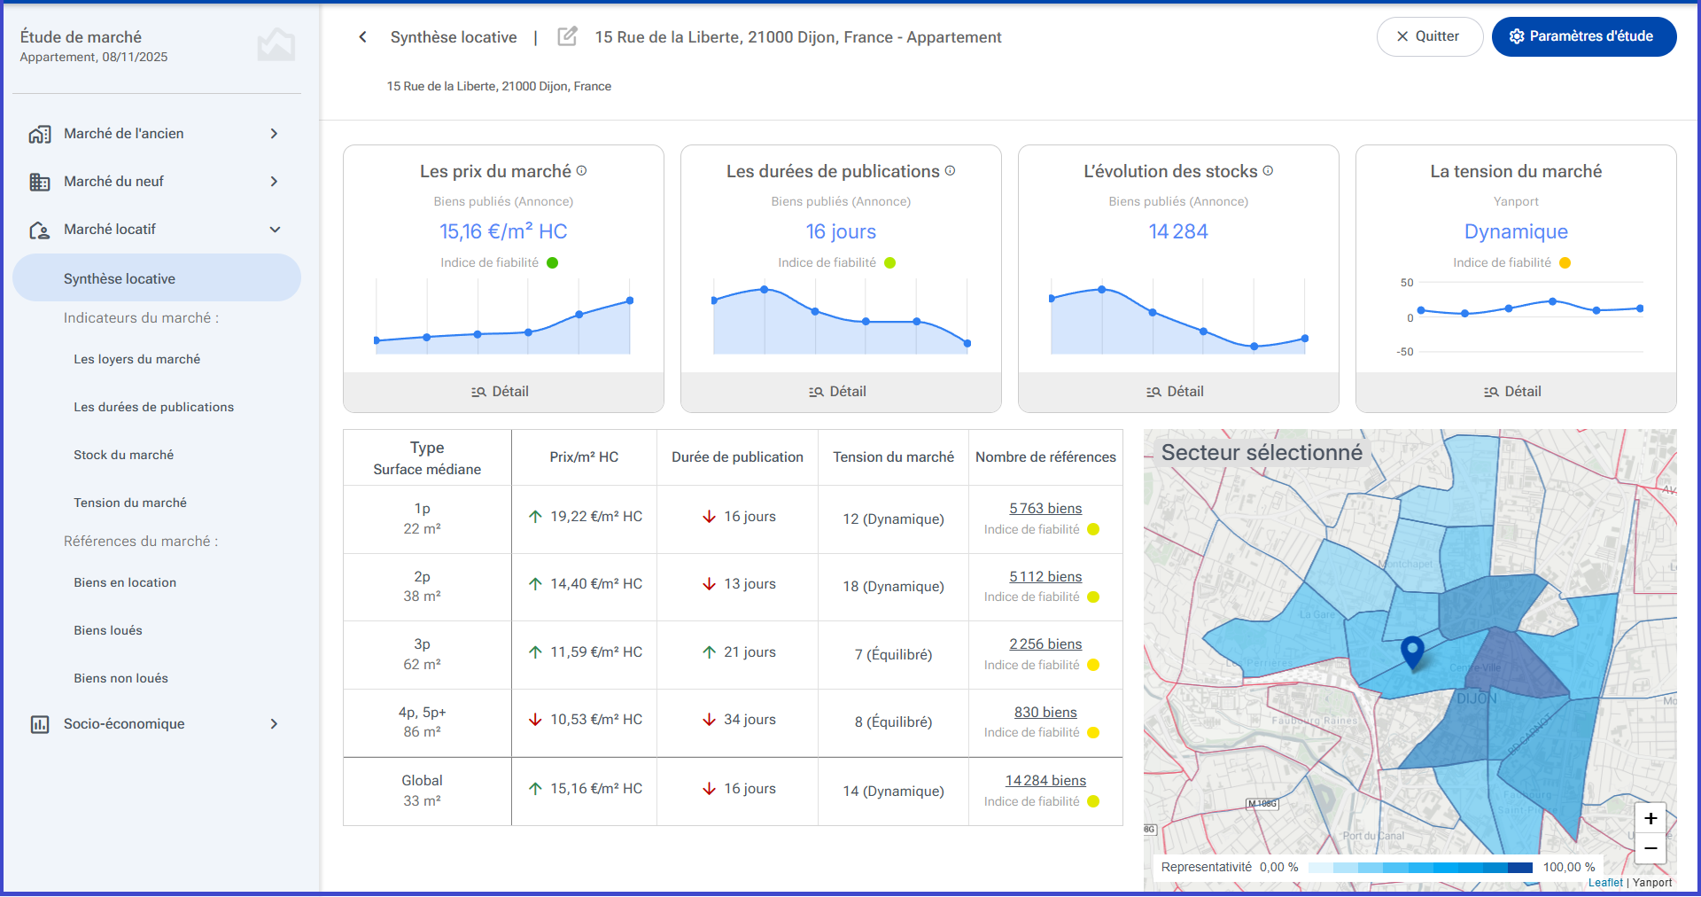Screen dimensions: 1701x897
Task: Open Les loyers du marché menu item
Action: (137, 359)
